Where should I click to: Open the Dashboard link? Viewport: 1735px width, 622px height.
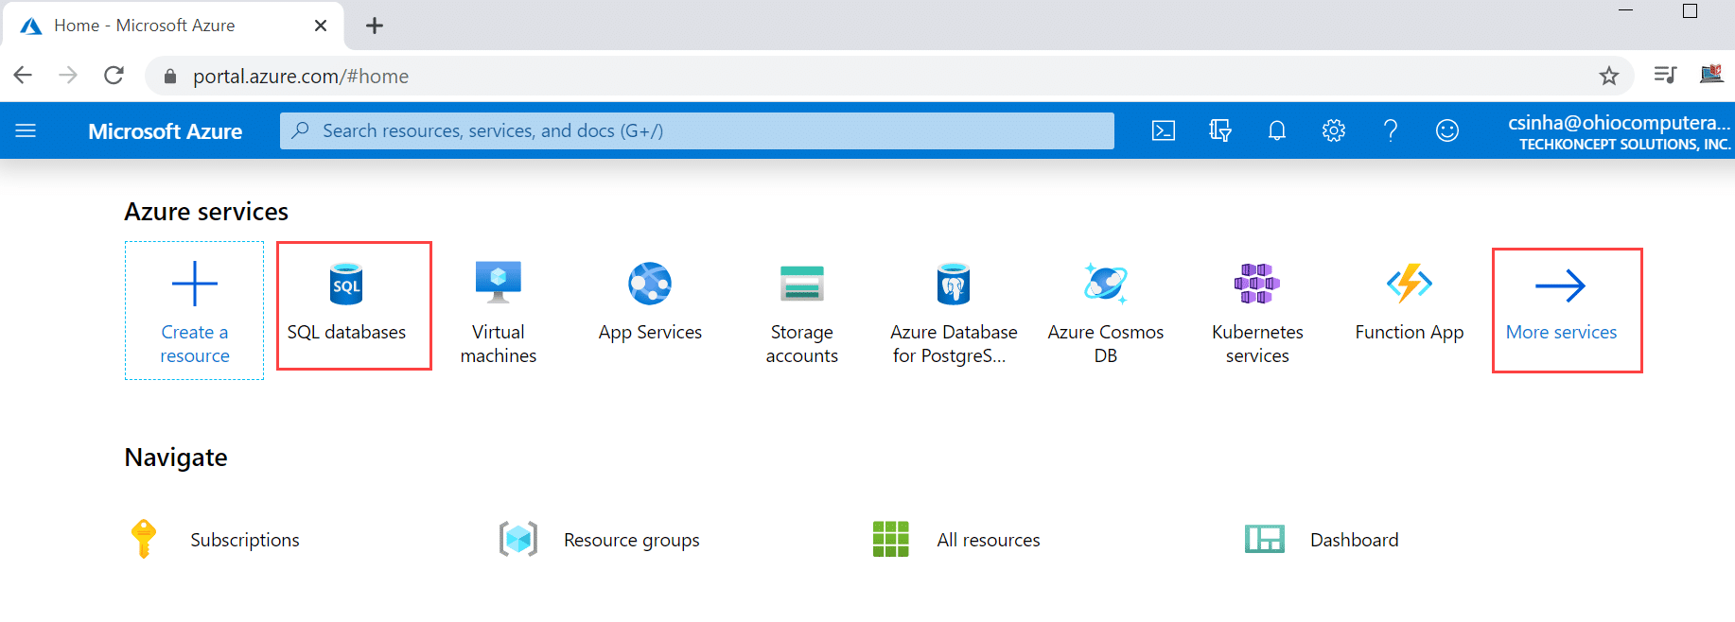point(1355,540)
